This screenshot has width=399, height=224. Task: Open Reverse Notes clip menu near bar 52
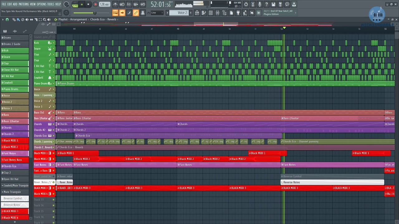[x=282, y=182]
